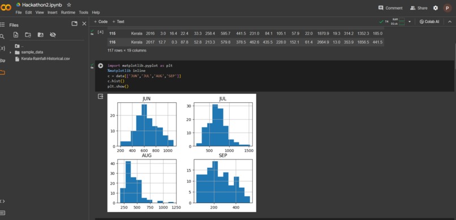Select table row 116 index cell

click(112, 42)
